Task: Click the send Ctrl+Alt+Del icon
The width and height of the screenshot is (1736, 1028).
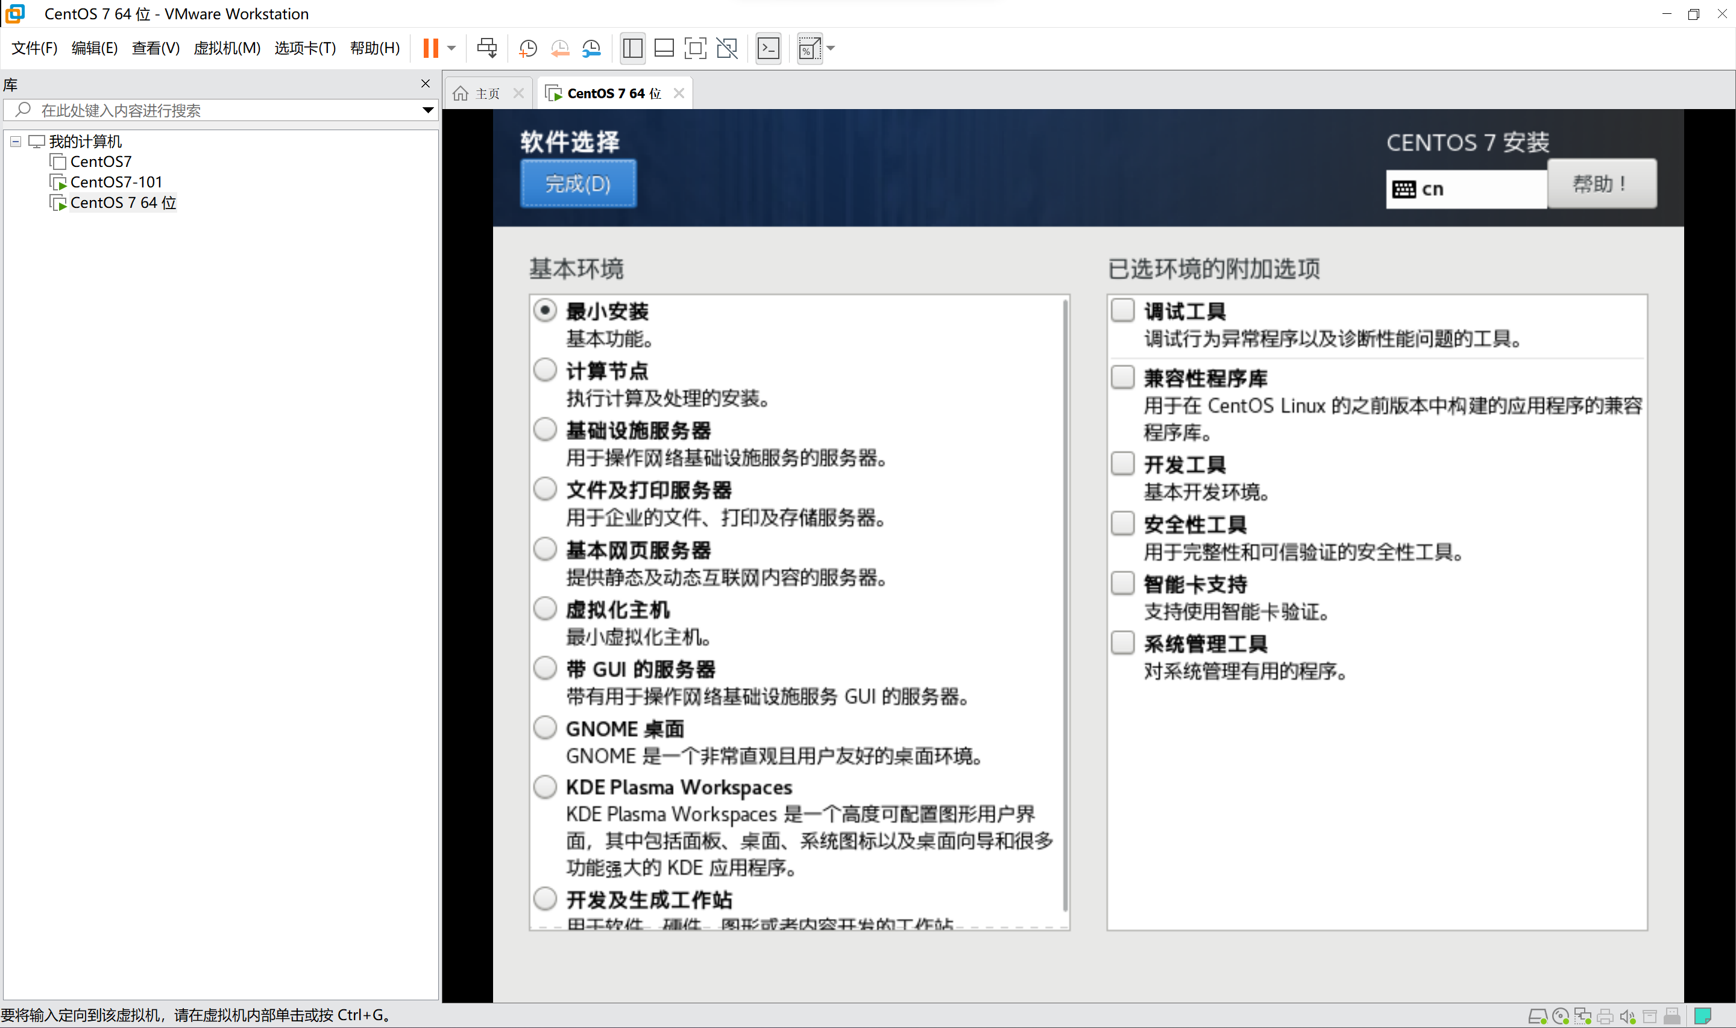Action: tap(487, 48)
